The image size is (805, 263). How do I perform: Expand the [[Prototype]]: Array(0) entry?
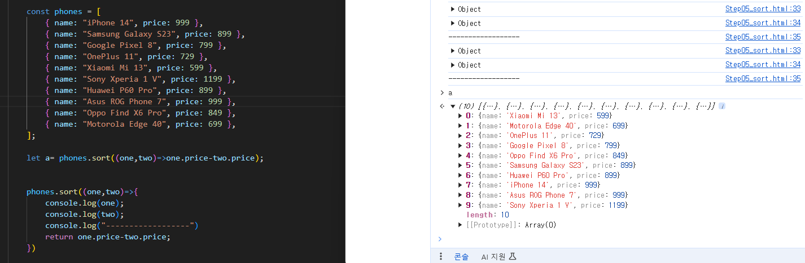[x=461, y=225]
